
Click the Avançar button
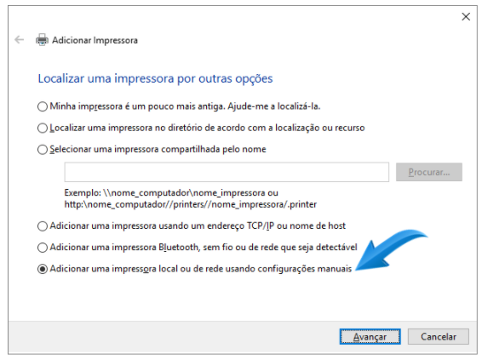(370, 337)
